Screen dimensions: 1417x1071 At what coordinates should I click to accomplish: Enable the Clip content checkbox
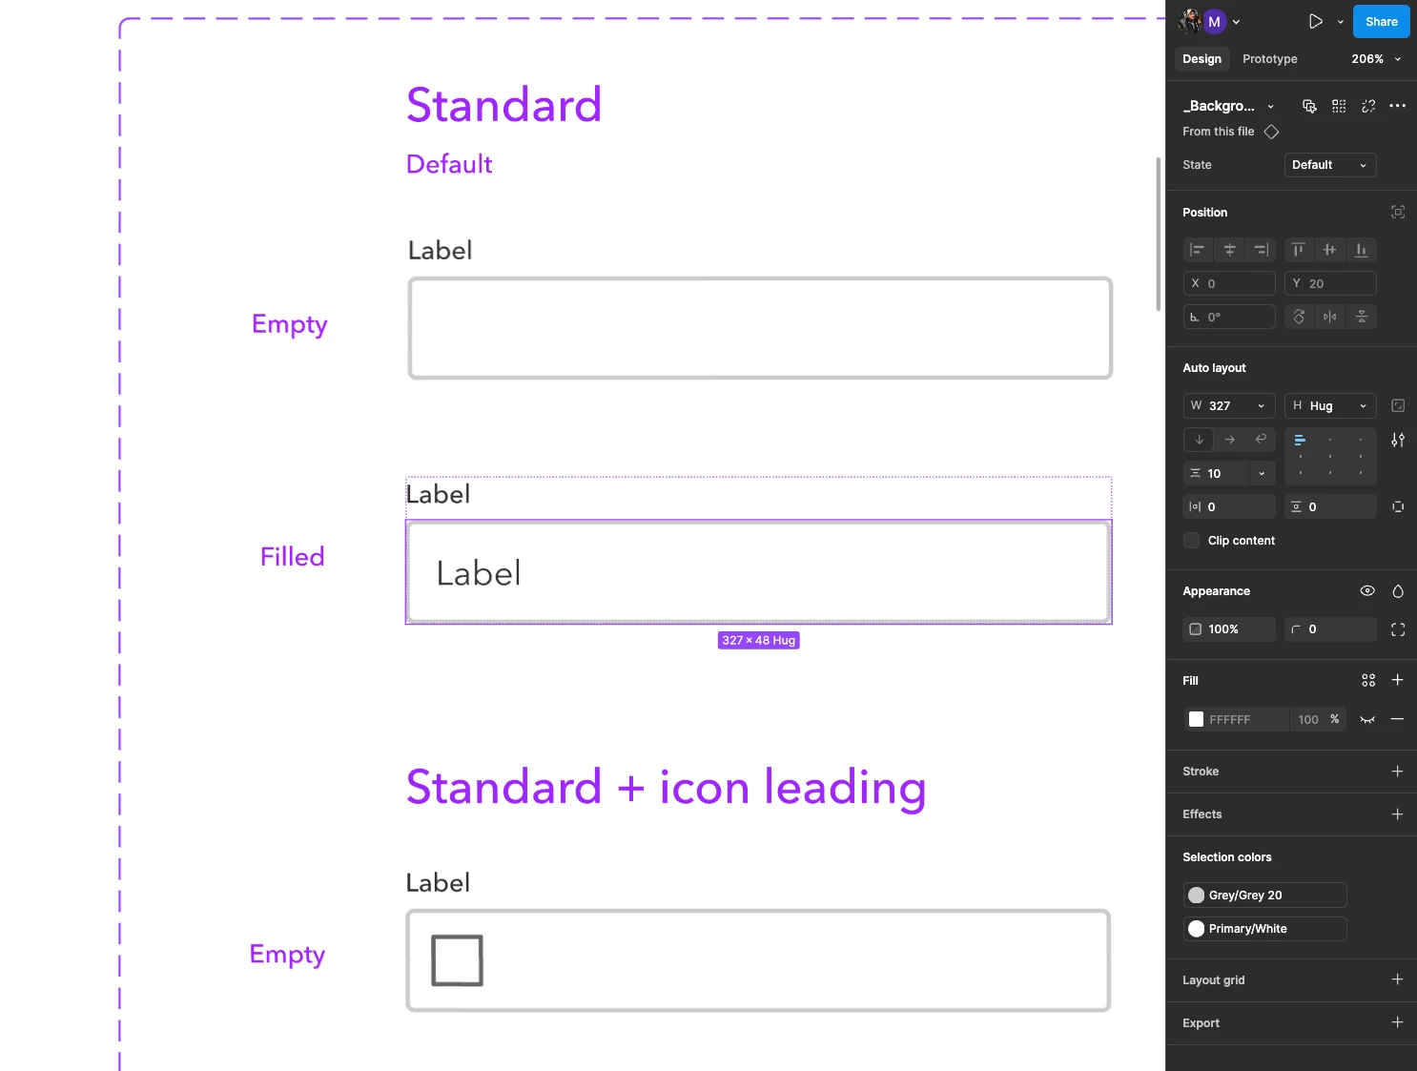[1192, 541]
